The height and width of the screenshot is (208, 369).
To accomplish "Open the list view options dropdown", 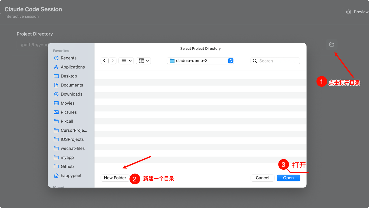I will pyautogui.click(x=126, y=61).
